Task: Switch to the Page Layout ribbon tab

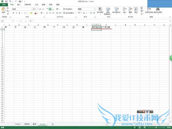Action: (28, 4)
